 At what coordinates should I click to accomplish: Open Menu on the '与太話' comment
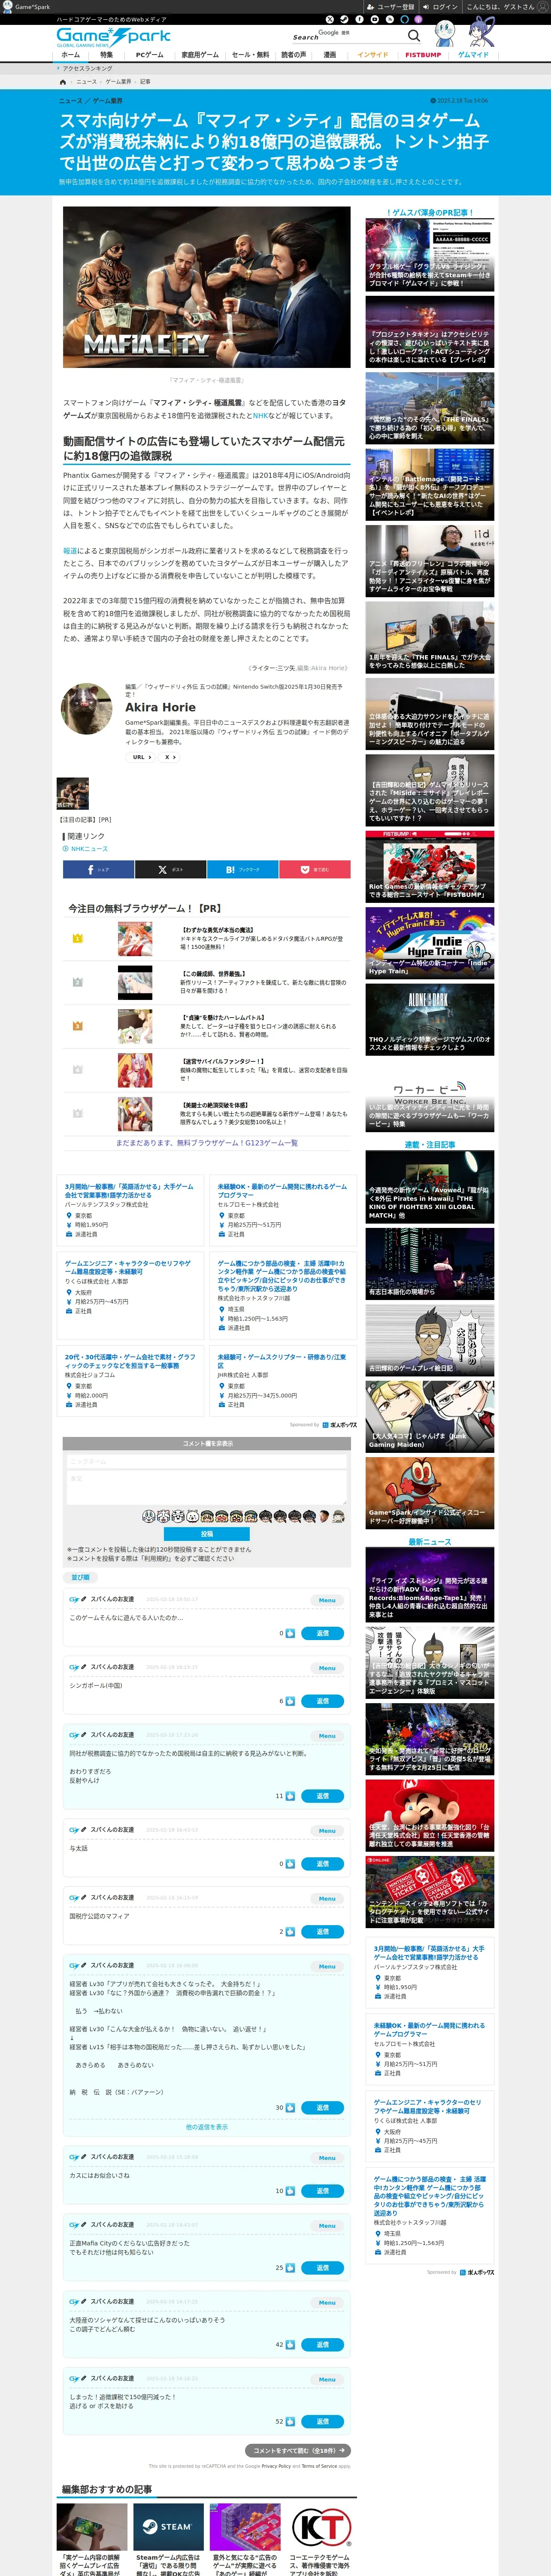(327, 1831)
